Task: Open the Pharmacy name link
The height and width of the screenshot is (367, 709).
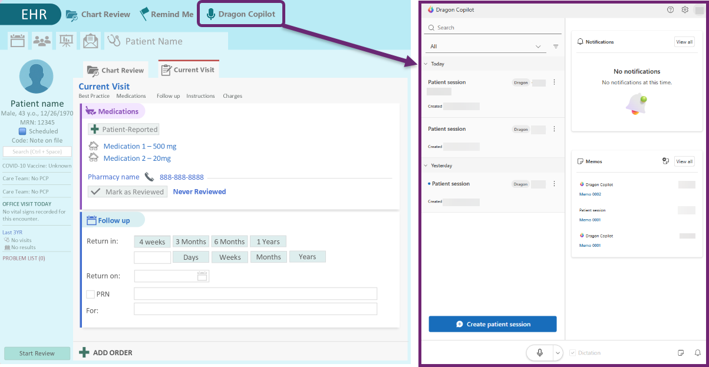Action: (x=113, y=177)
